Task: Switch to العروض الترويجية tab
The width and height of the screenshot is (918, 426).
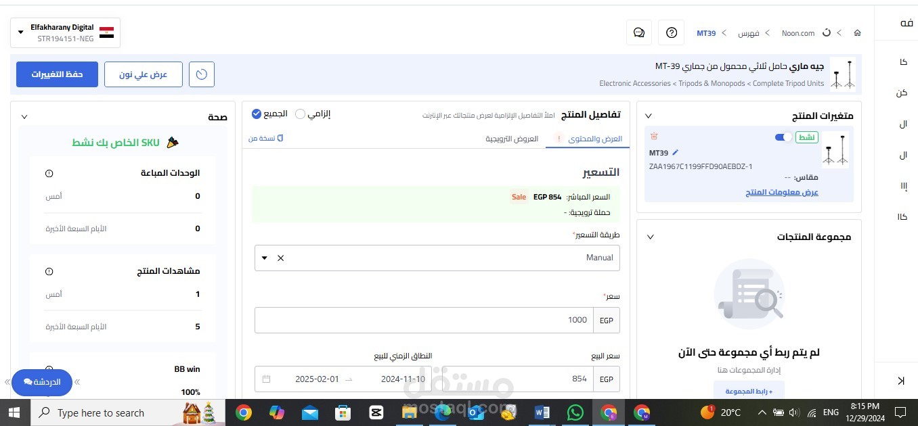Action: (x=512, y=139)
